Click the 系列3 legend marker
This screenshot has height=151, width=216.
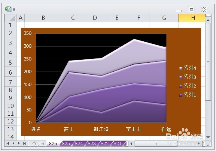click(181, 77)
